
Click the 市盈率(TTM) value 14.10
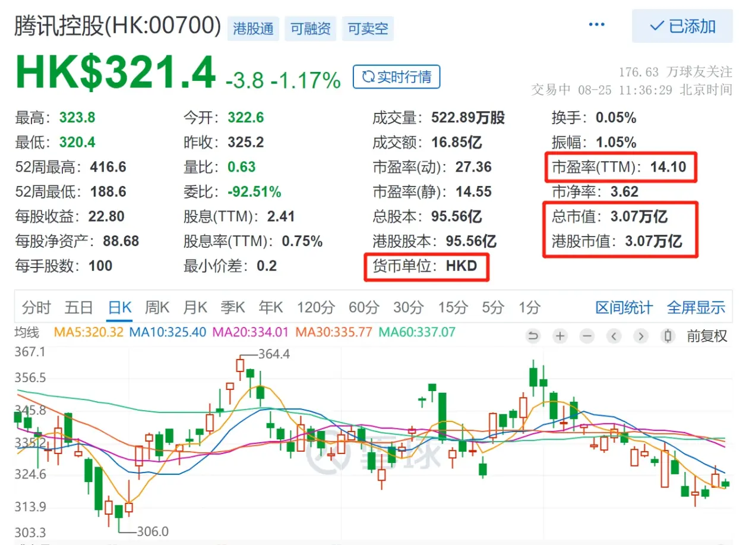click(x=668, y=167)
